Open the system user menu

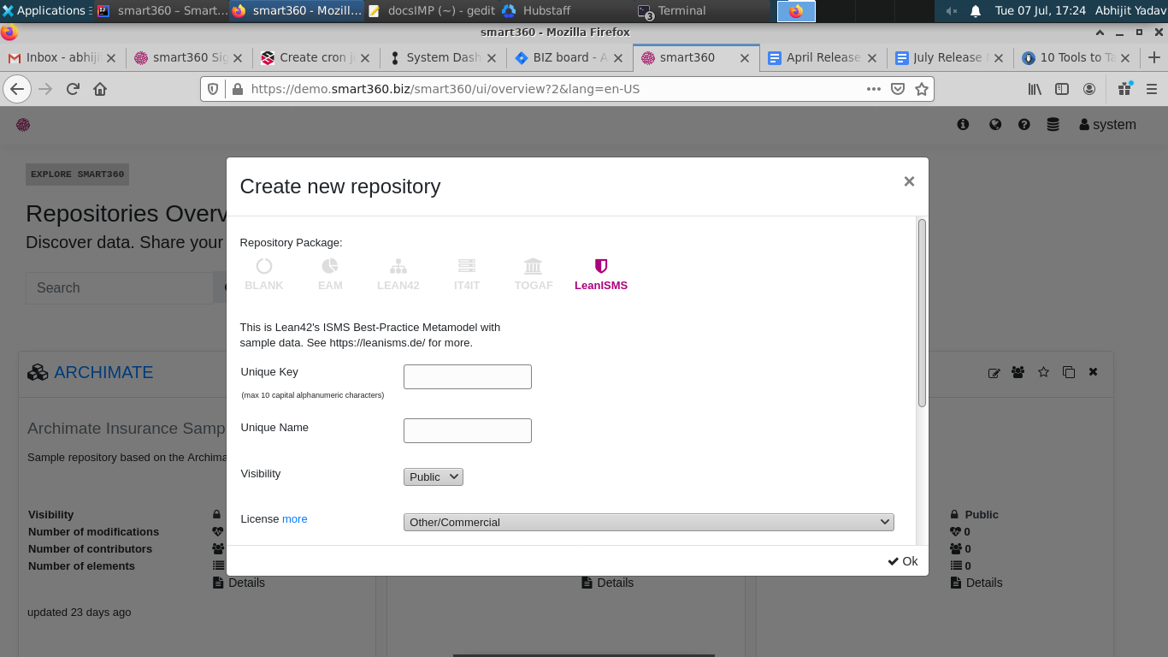pos(1108,124)
